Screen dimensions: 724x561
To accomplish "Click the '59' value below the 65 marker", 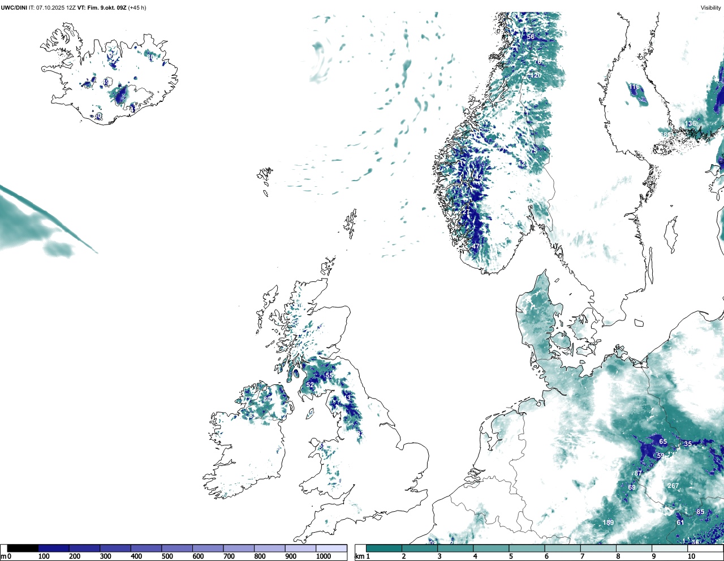I will pos(660,455).
